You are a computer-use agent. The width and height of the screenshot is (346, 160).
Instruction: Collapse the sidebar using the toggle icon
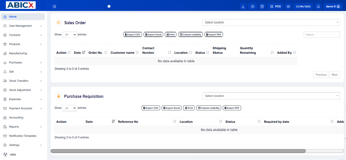pos(54,6)
